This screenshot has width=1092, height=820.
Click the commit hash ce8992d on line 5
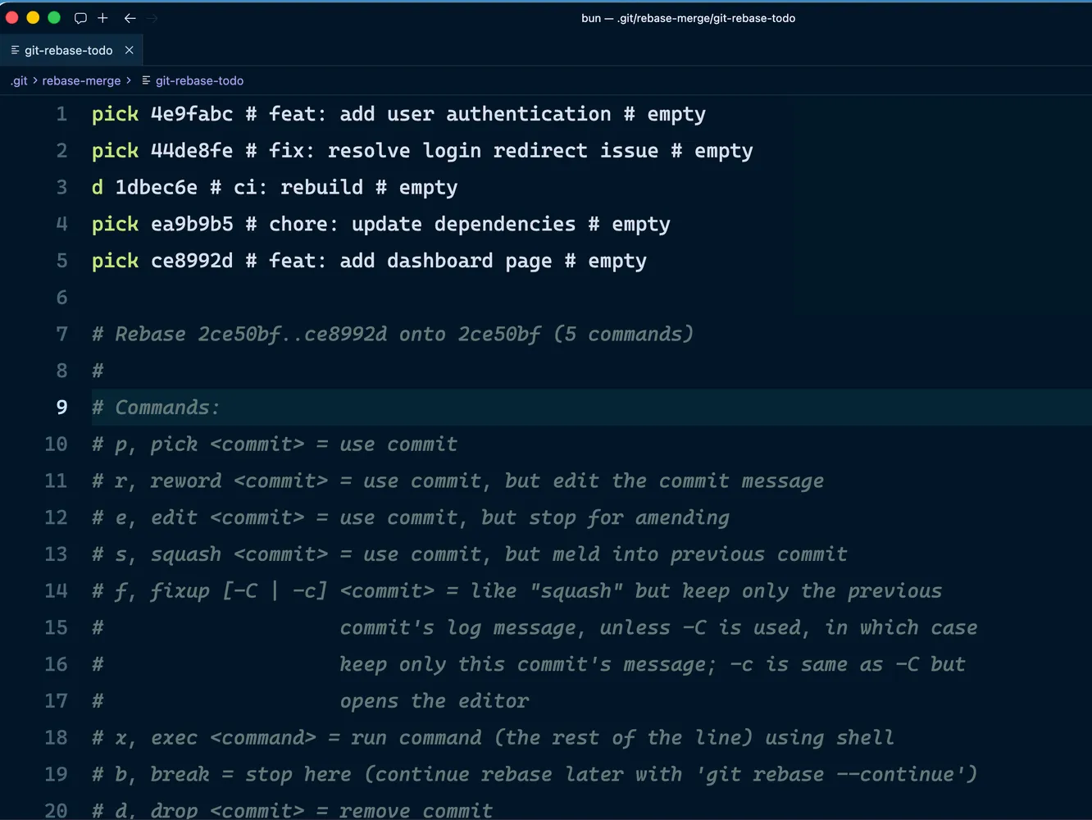click(x=192, y=261)
